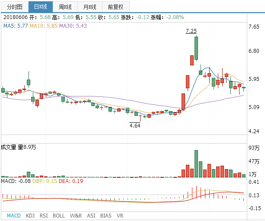Open the 月K线 tab
Screen dimensions: 265x221
90,7
